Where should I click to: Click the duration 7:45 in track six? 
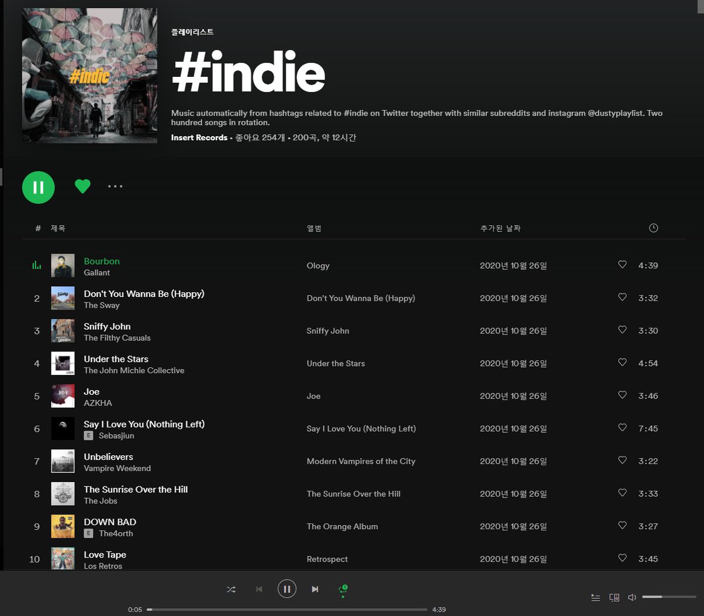click(648, 428)
